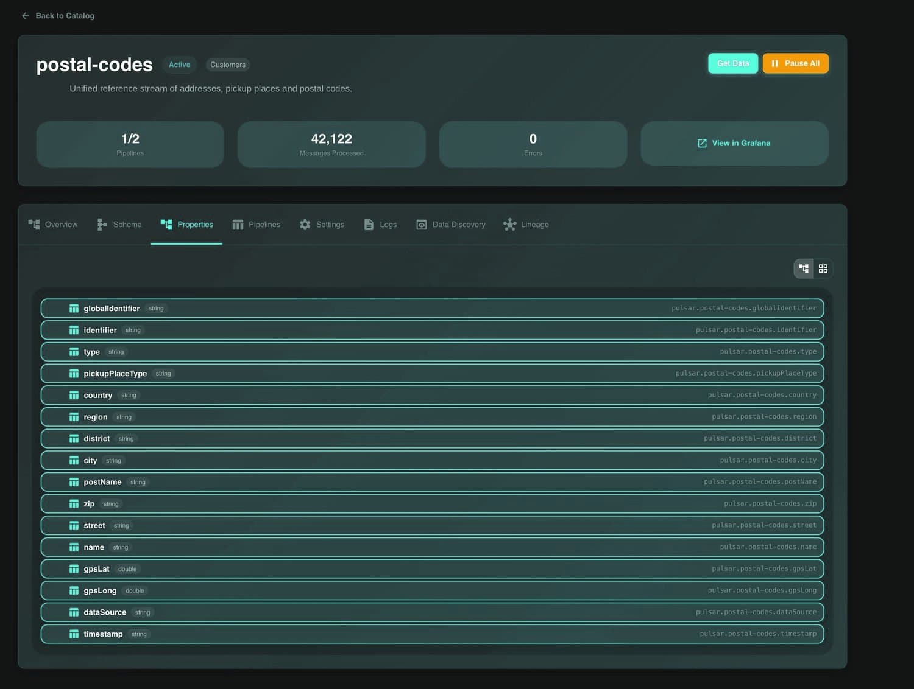914x689 pixels.
Task: Click the Active status badge
Action: click(x=179, y=65)
